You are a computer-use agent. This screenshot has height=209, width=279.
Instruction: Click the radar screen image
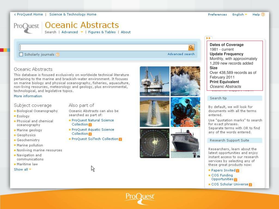(155, 143)
